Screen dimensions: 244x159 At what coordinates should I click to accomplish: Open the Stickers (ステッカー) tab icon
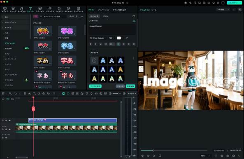tap(68, 9)
